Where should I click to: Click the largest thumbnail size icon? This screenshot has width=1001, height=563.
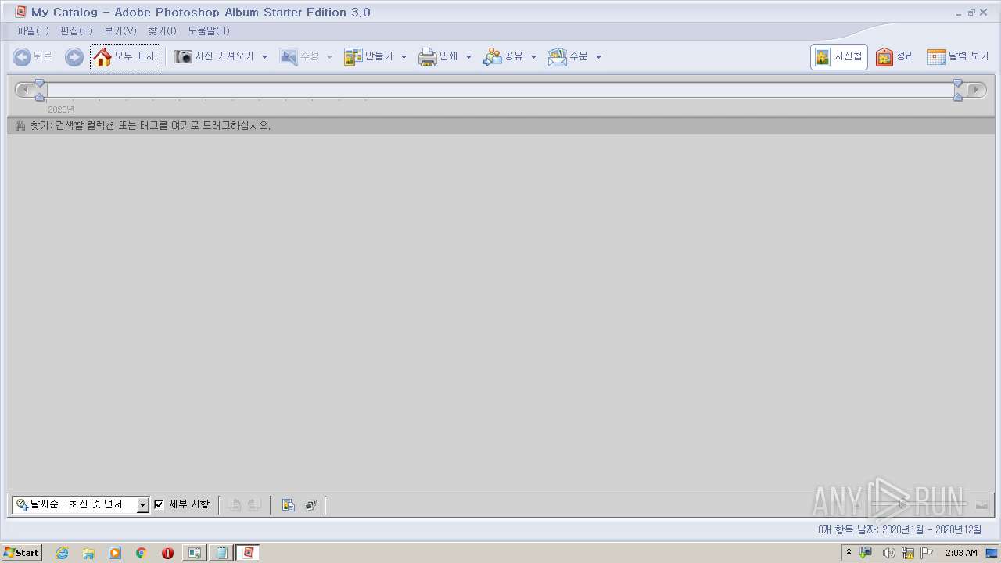(x=981, y=505)
